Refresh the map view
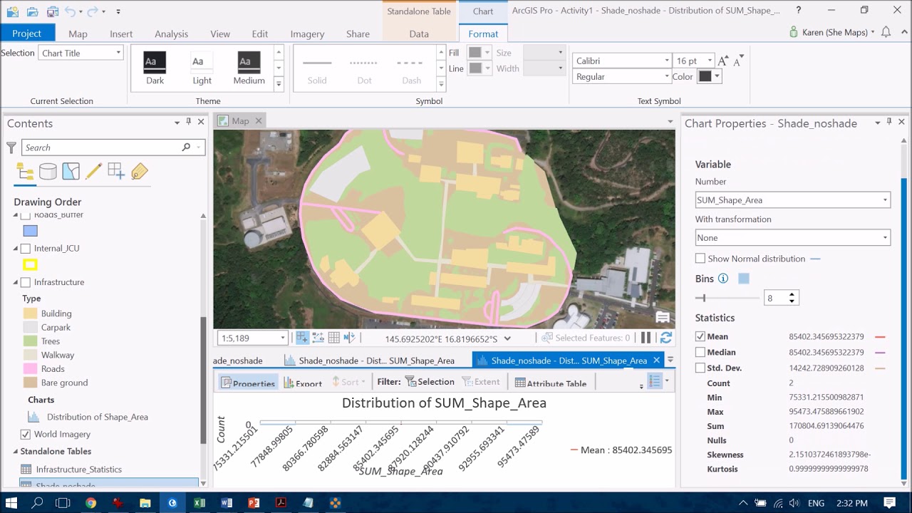Image resolution: width=912 pixels, height=513 pixels. 666,338
